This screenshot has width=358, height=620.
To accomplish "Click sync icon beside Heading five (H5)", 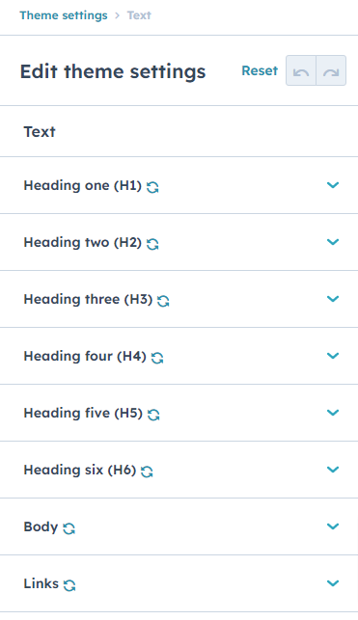I will click(153, 415).
